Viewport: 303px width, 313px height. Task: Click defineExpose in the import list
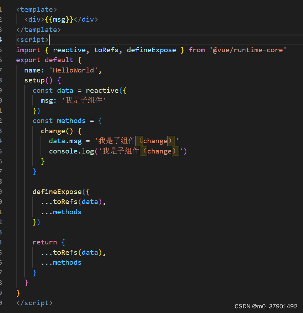(x=151, y=50)
